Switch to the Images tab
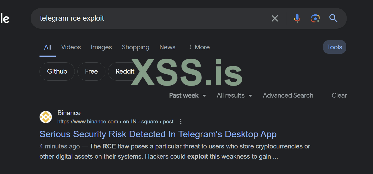373x174 pixels. point(101,47)
